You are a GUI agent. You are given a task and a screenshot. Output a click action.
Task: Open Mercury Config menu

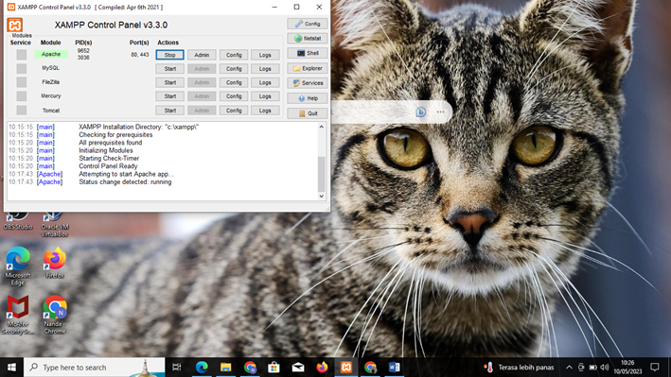tap(234, 96)
